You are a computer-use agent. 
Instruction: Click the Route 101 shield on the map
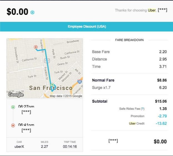point(49,60)
